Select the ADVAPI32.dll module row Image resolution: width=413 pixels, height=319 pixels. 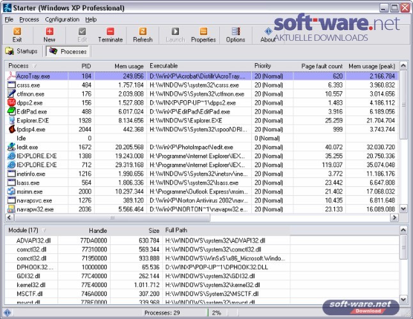(x=201, y=241)
